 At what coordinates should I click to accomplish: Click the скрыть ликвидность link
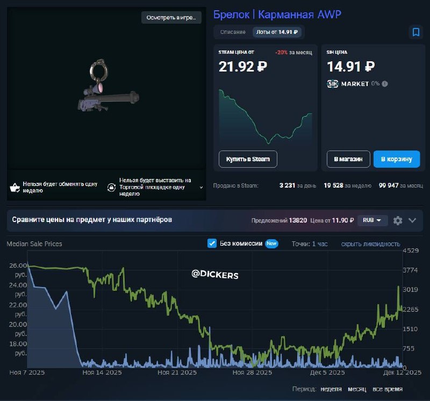tap(370, 244)
